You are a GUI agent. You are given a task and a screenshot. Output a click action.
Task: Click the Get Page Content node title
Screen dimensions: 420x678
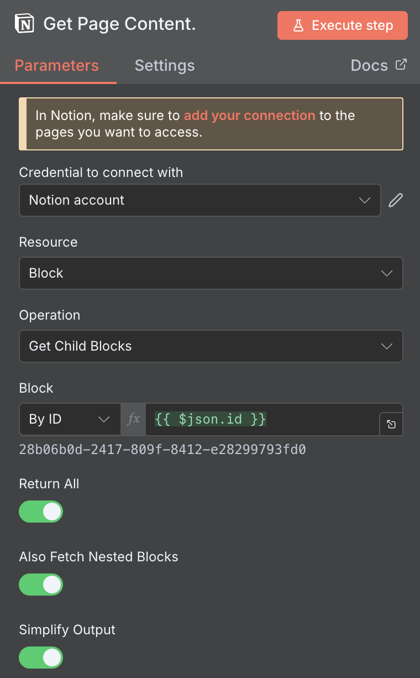pyautogui.click(x=119, y=25)
